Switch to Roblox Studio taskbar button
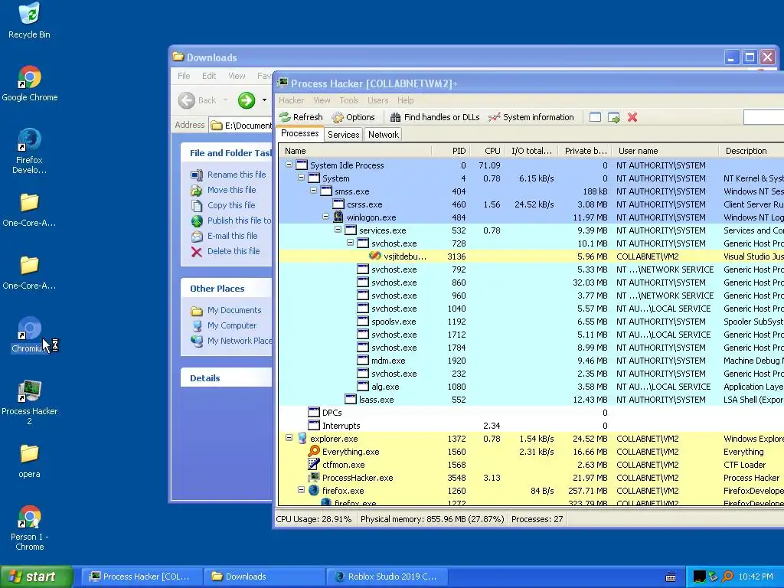784x588 pixels. pos(387,577)
